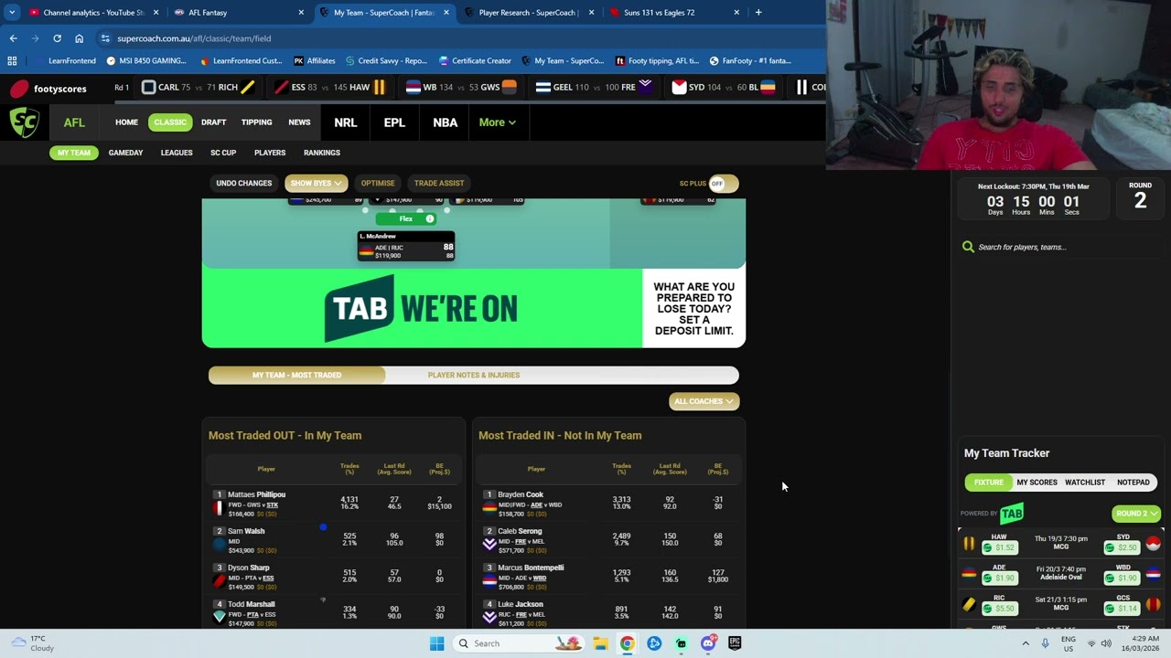Open the Round 2 fixture dropdown
The height and width of the screenshot is (658, 1171).
pyautogui.click(x=1136, y=514)
